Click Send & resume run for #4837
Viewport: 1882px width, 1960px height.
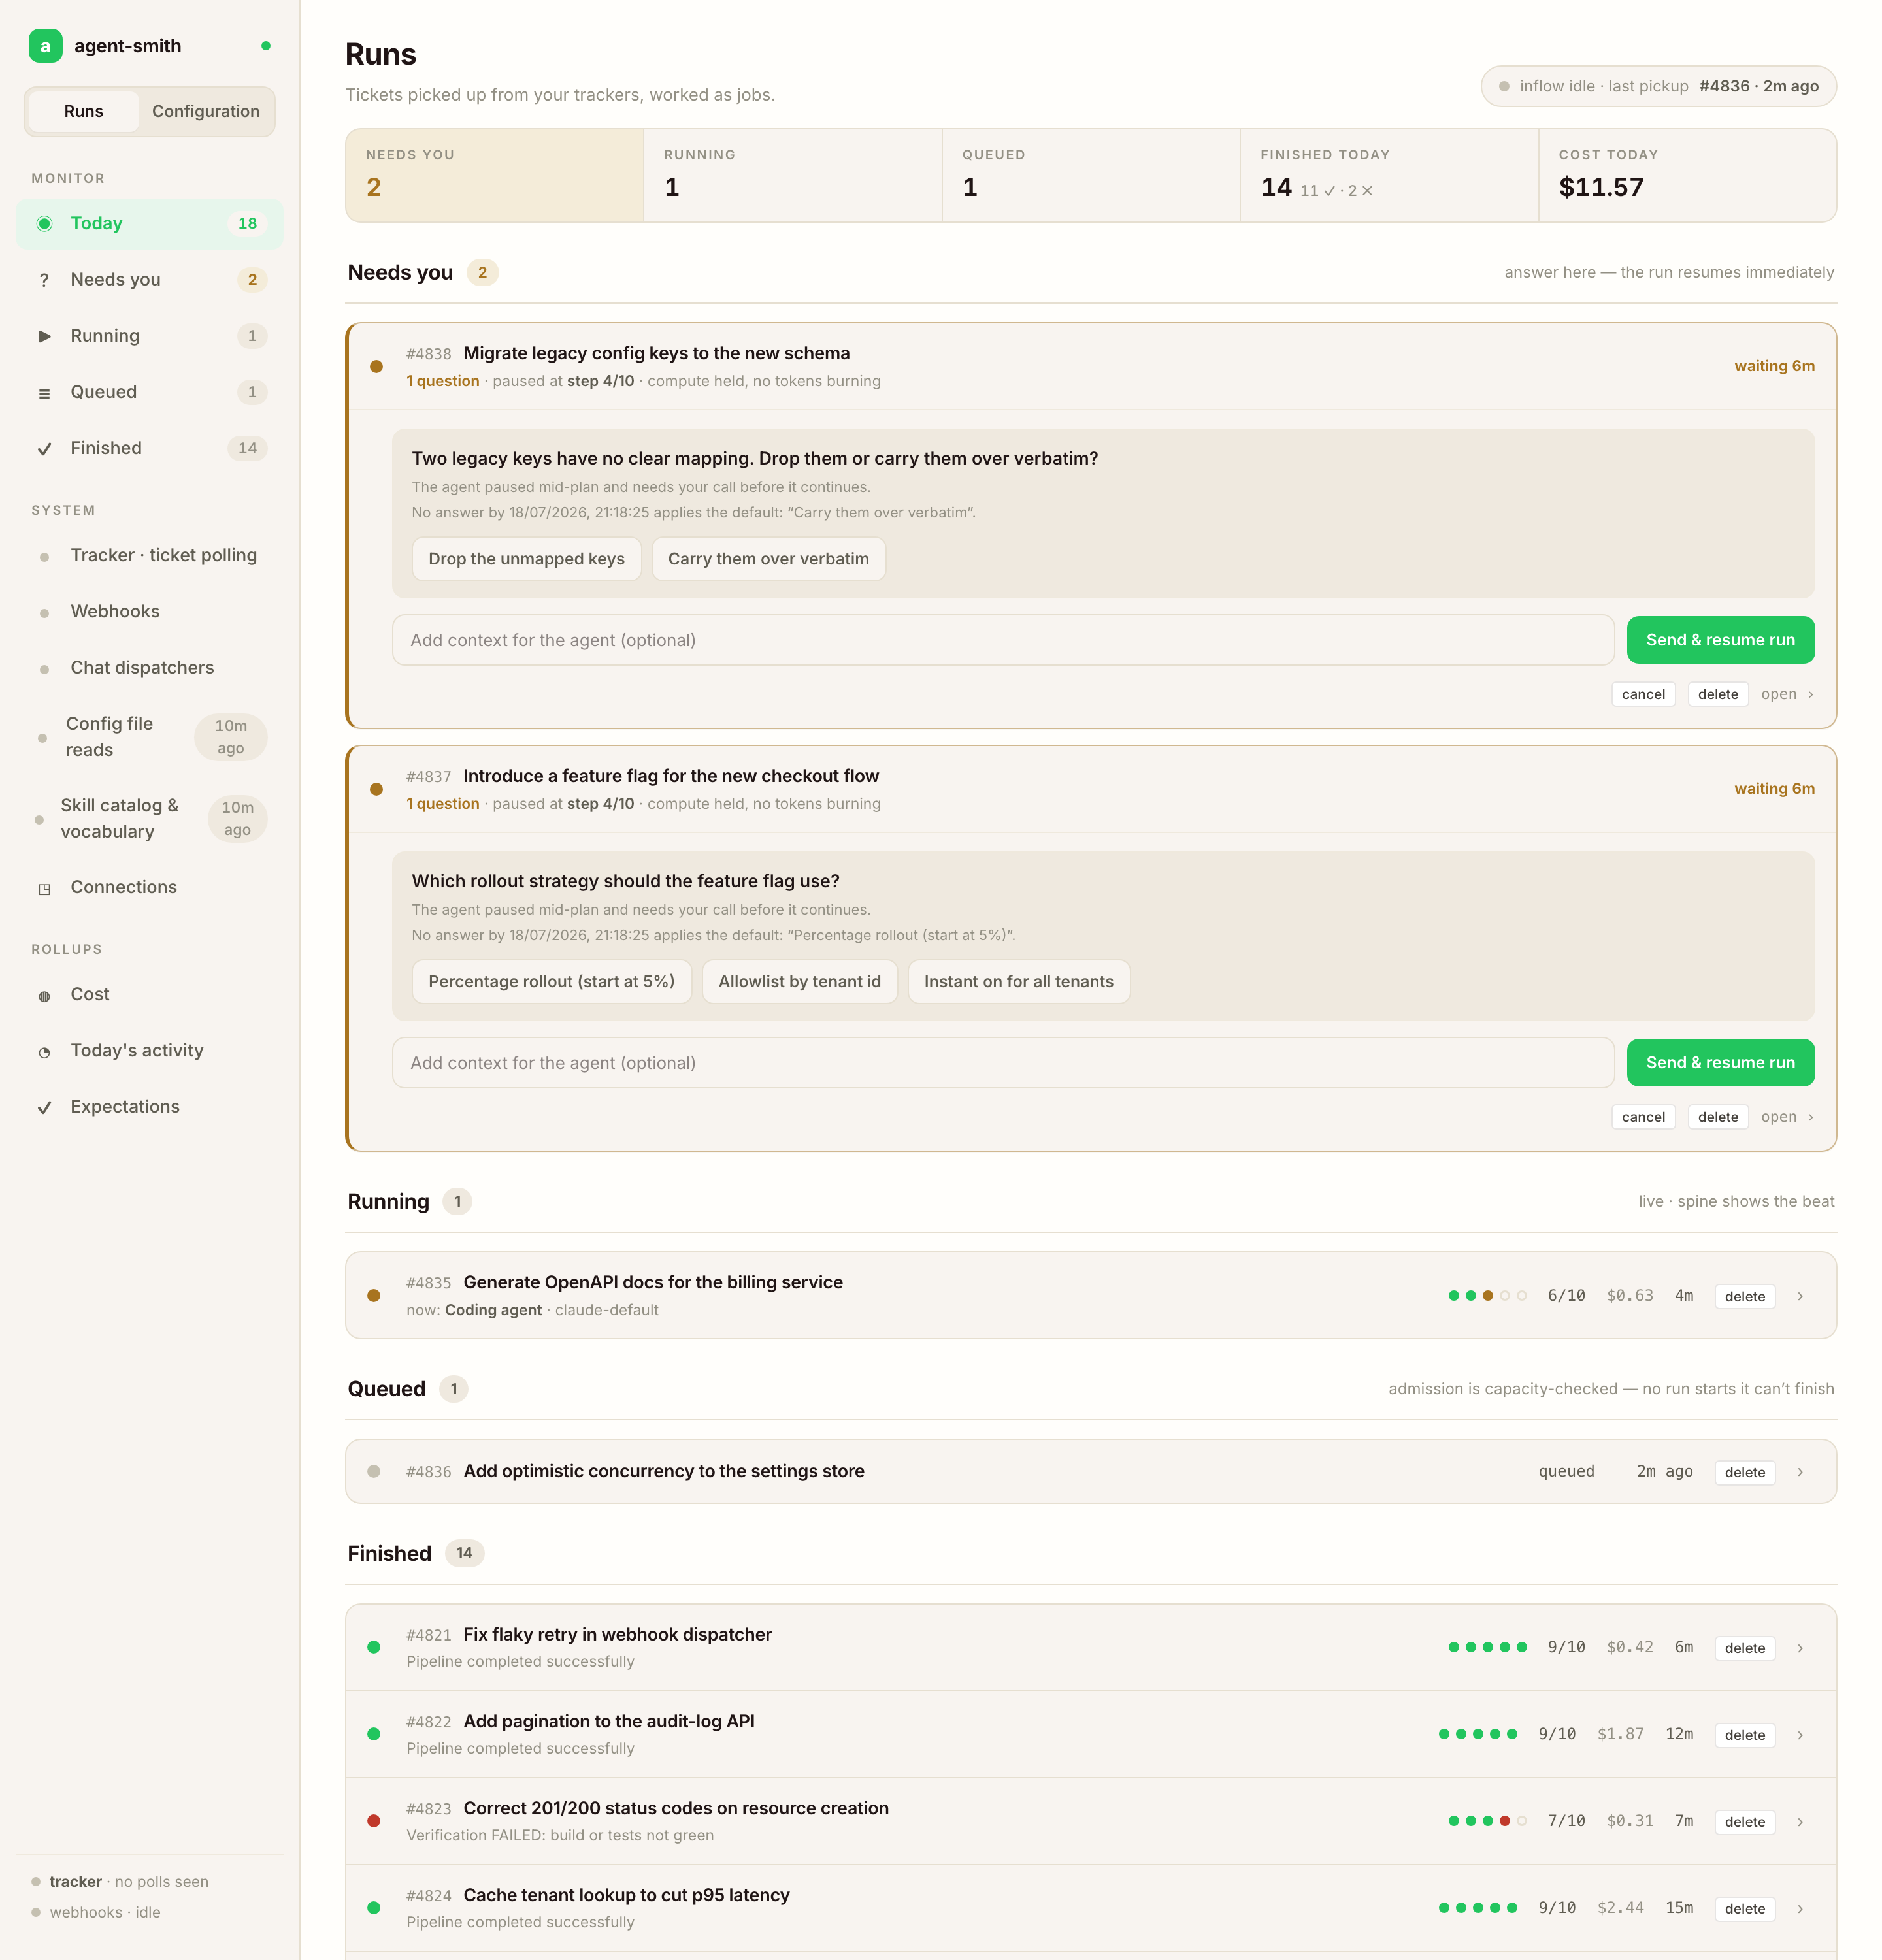pos(1720,1063)
